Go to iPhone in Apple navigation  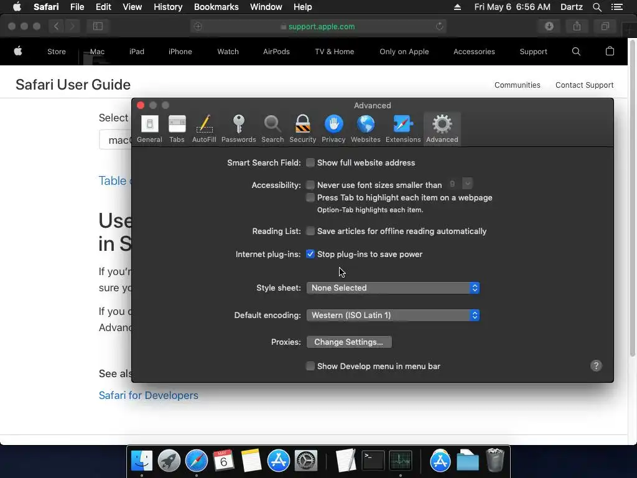point(180,52)
